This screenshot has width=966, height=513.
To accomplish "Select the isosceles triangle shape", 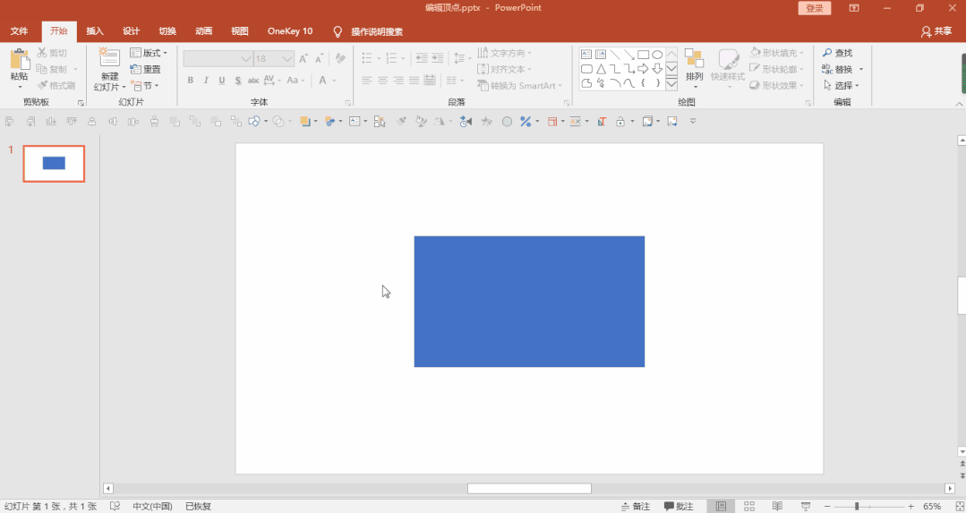I will [601, 69].
